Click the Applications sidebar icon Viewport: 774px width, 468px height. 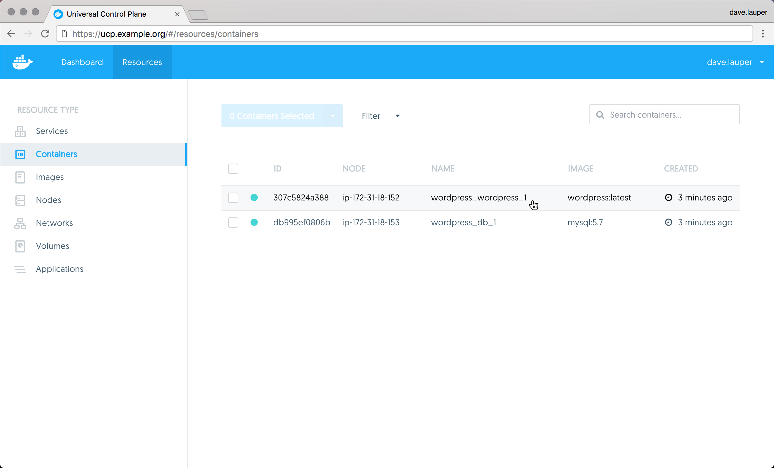click(x=20, y=269)
